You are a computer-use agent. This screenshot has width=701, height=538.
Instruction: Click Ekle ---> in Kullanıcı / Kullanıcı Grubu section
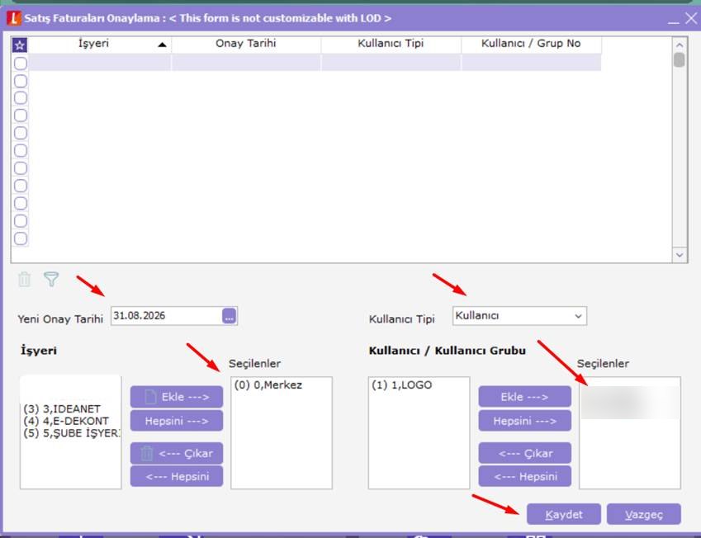click(524, 397)
